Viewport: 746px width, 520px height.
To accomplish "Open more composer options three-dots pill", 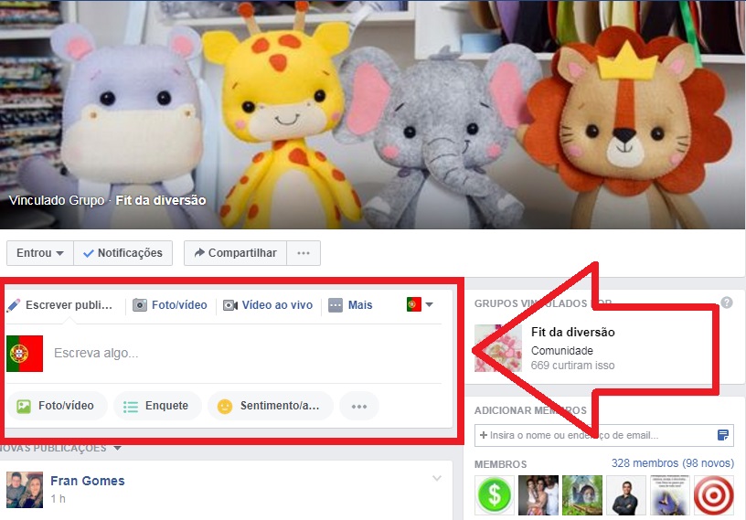I will pos(359,406).
